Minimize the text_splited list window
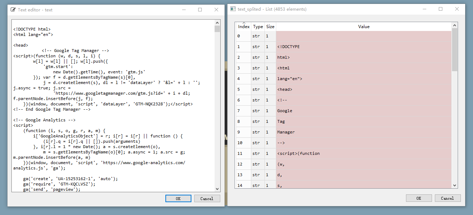This screenshot has height=215, width=473. (424, 9)
